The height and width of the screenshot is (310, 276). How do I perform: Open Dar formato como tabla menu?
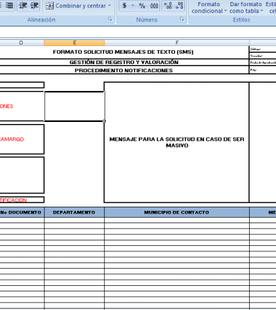[x=246, y=8]
